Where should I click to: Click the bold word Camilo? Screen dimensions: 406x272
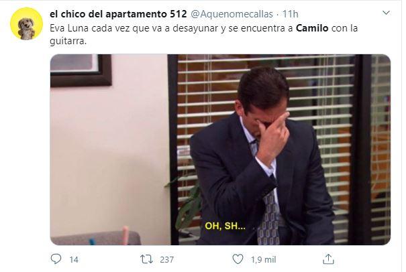[312, 28]
